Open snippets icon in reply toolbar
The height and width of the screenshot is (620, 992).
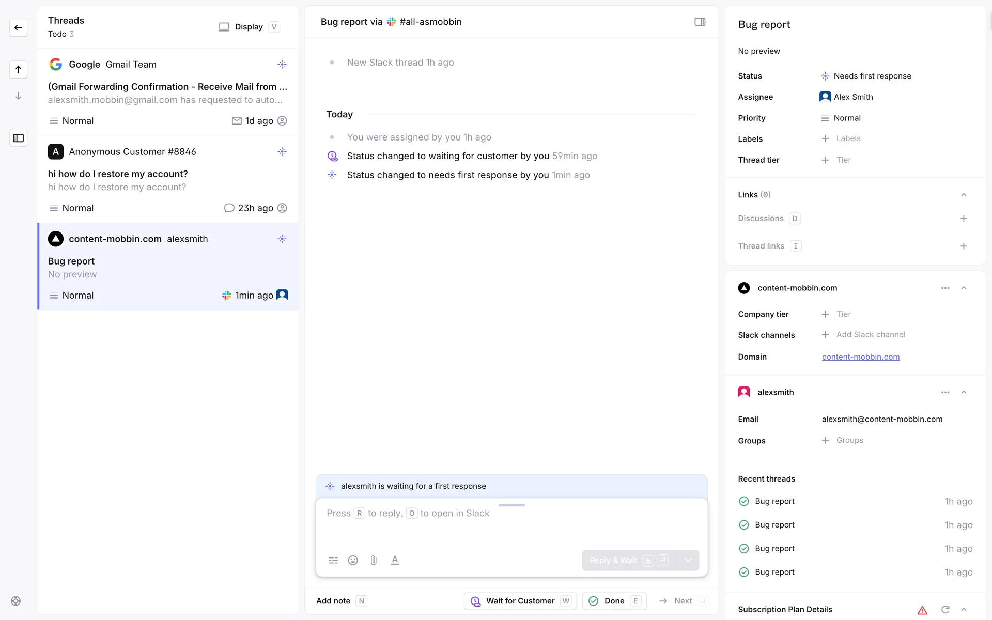click(x=333, y=560)
